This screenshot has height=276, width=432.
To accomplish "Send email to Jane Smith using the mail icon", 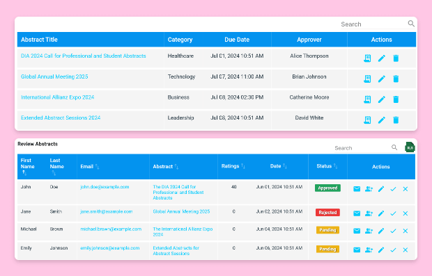I will 357,213.
